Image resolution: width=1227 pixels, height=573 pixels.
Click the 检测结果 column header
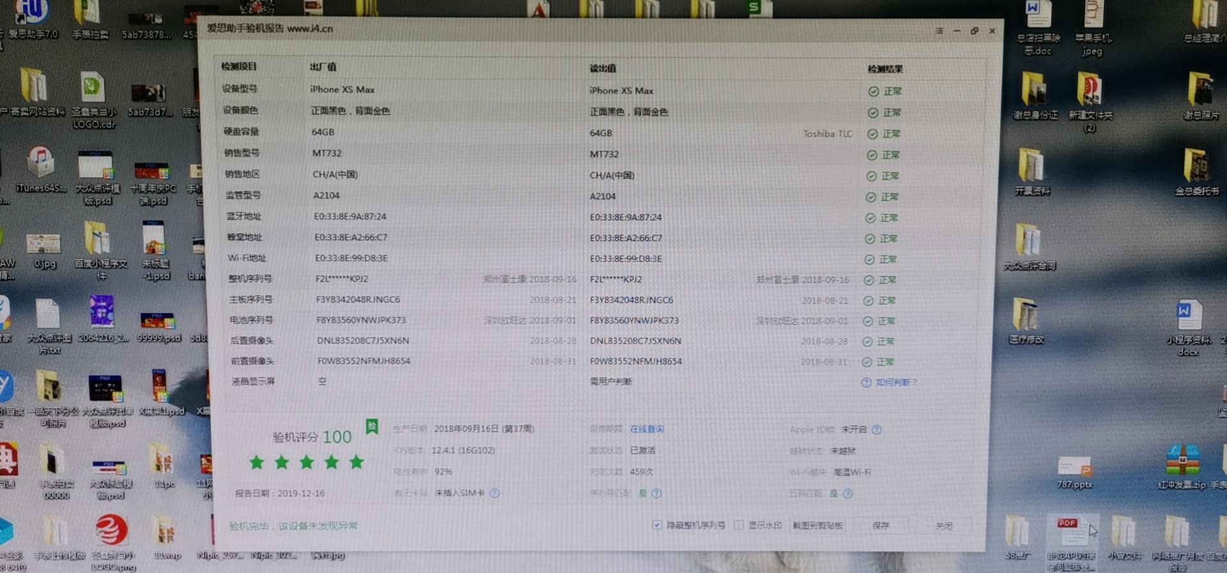pos(885,69)
